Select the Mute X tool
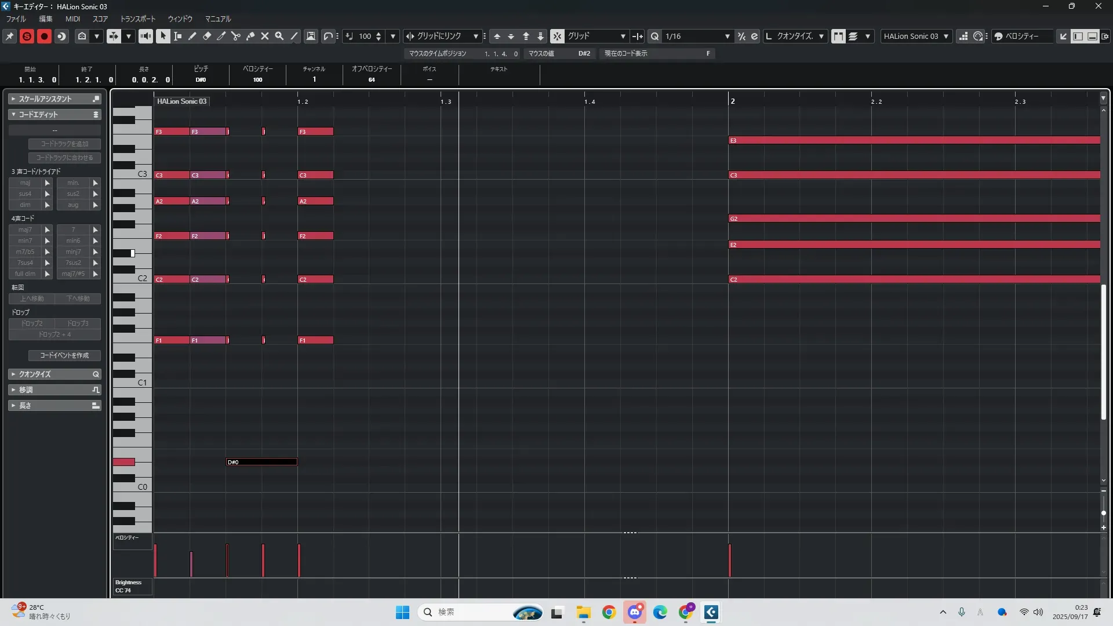Screen dimensions: 1113x626 click(x=265, y=36)
